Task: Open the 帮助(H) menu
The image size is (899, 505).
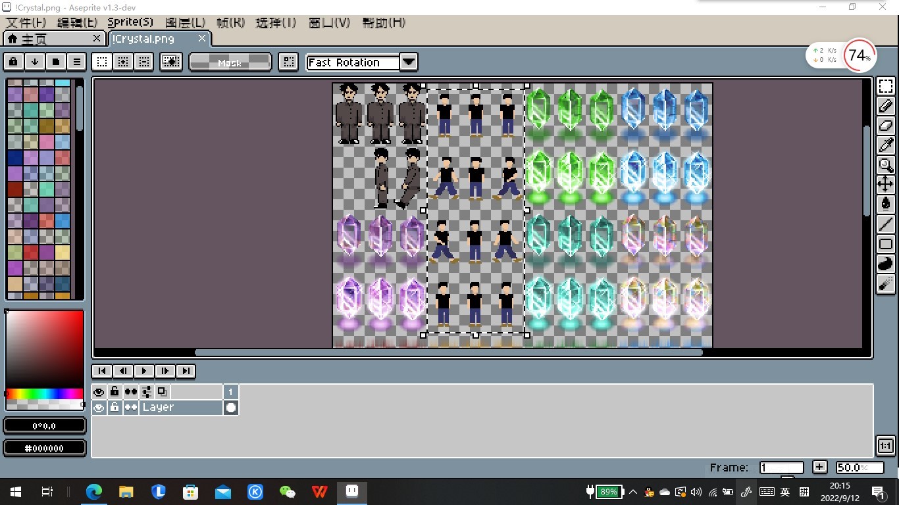Action: coord(384,22)
